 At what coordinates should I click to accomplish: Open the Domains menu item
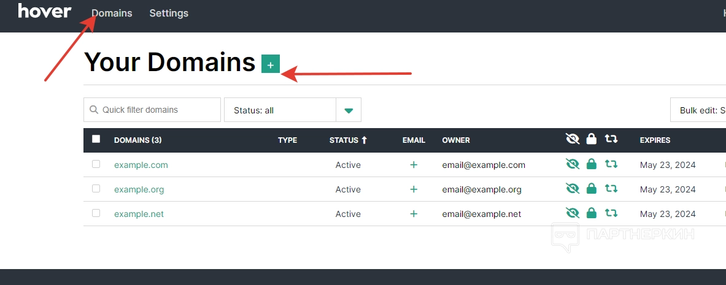(112, 13)
